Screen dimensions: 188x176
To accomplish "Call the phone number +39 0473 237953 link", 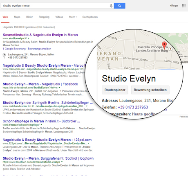I will pos(133,107).
